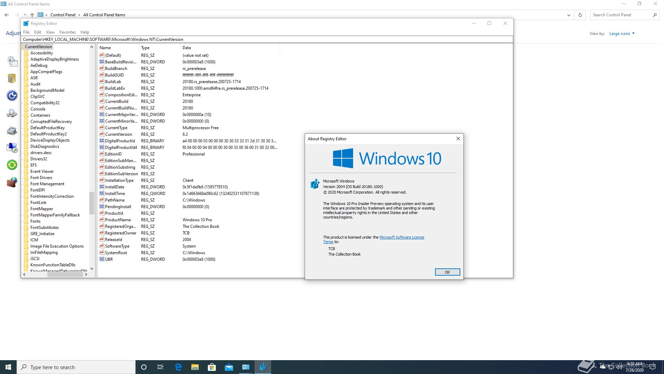The height and width of the screenshot is (374, 664).
Task: Select the BuildLabEx registry value
Action: pos(115,88)
